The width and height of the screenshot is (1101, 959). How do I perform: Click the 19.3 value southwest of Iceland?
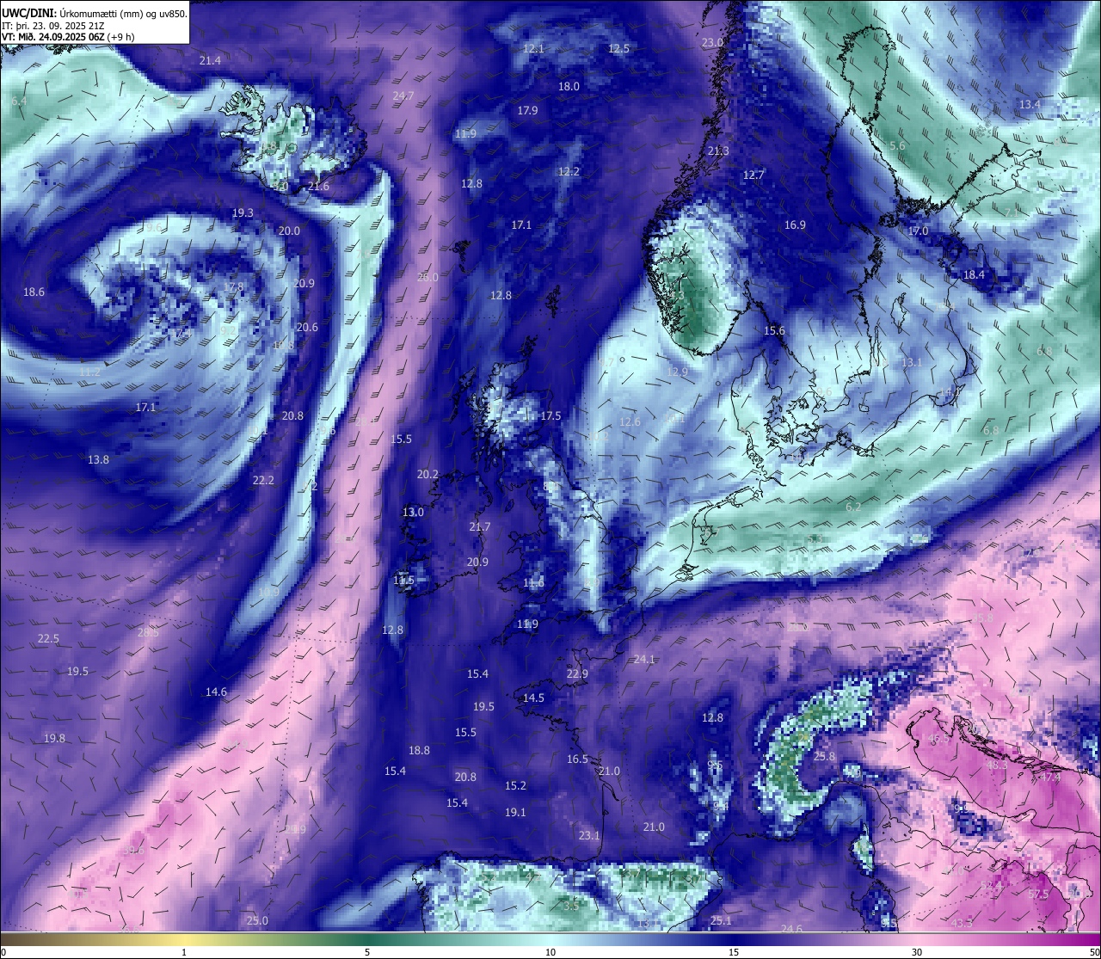coord(243,212)
